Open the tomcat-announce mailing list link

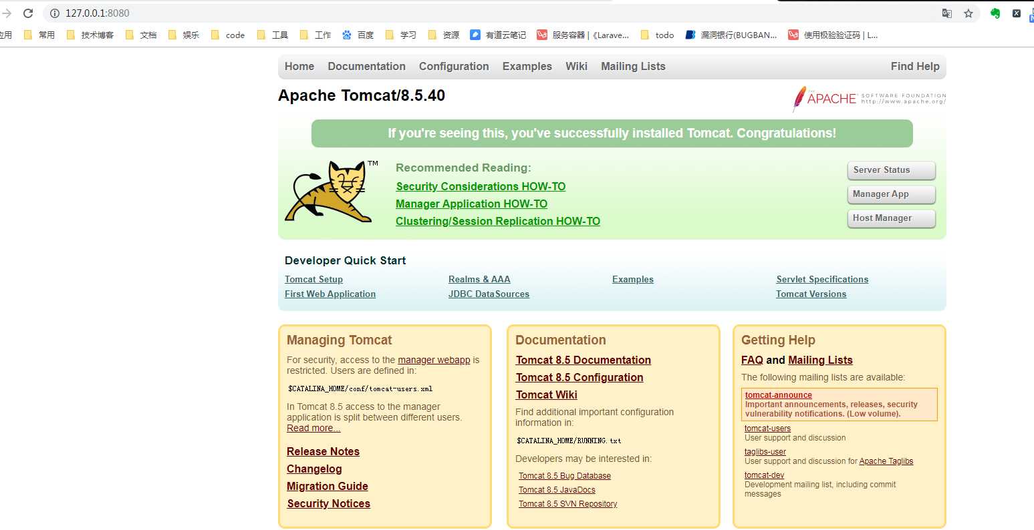point(779,395)
